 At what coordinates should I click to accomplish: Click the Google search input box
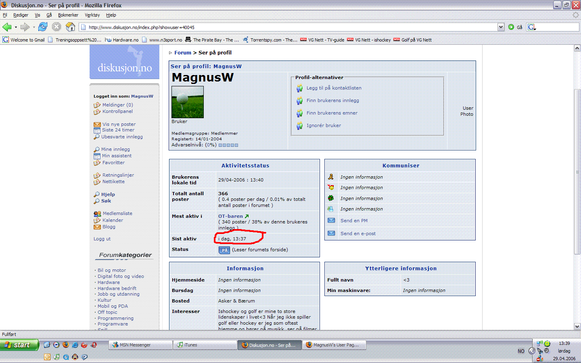558,27
